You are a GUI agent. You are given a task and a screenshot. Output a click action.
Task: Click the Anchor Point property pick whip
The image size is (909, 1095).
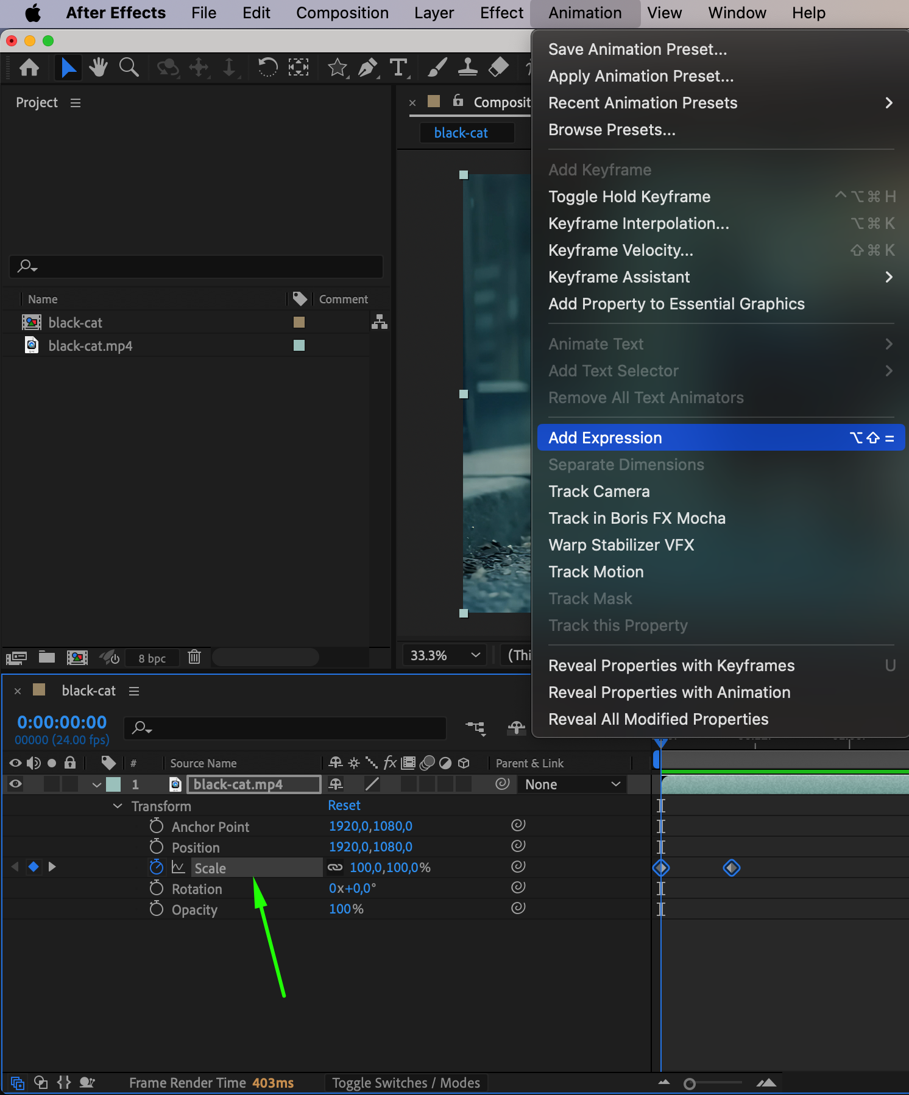click(x=518, y=825)
